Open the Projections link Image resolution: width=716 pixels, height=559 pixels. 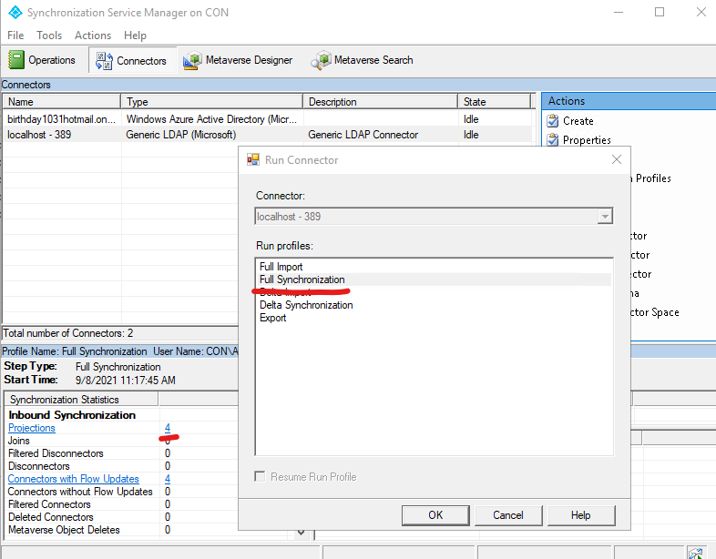(x=32, y=428)
